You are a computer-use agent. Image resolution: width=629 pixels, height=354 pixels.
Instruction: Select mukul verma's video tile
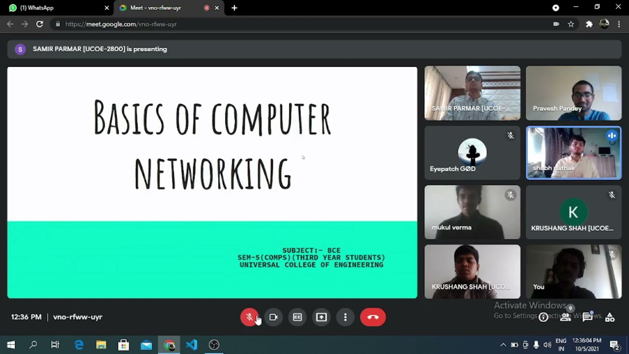point(472,212)
